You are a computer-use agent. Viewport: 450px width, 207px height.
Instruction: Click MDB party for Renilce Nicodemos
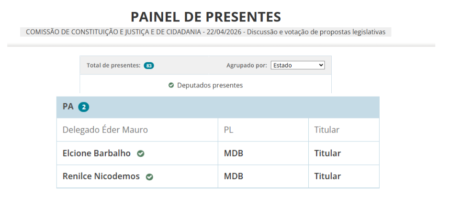tap(234, 176)
